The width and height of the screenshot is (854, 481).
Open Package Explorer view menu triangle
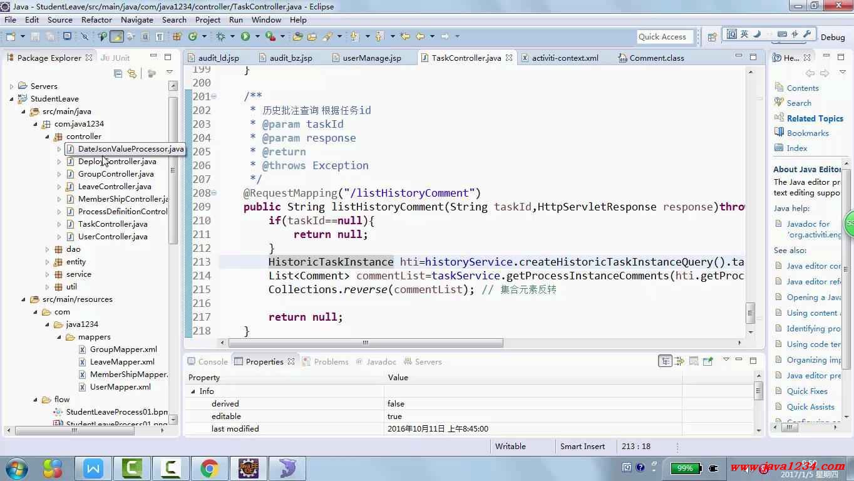169,73
